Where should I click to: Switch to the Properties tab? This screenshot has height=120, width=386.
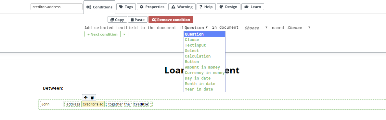[x=152, y=6]
